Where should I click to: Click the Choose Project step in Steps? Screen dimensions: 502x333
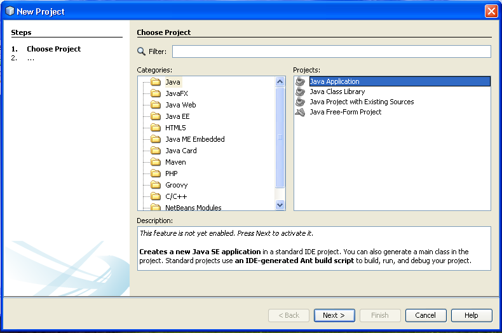click(54, 49)
